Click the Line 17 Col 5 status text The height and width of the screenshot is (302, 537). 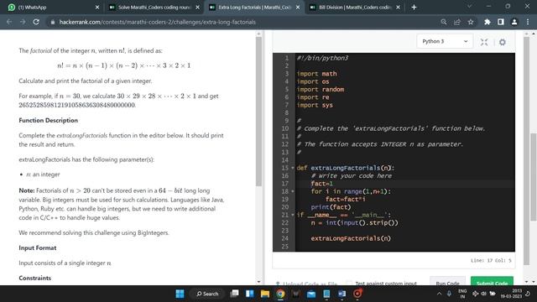(x=491, y=261)
